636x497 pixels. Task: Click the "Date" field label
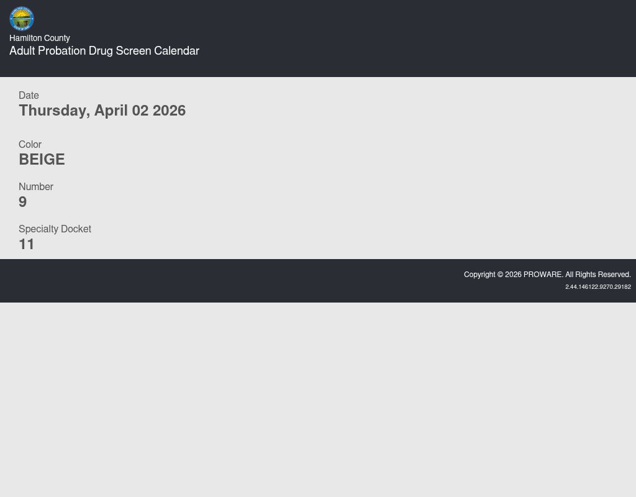coord(29,95)
